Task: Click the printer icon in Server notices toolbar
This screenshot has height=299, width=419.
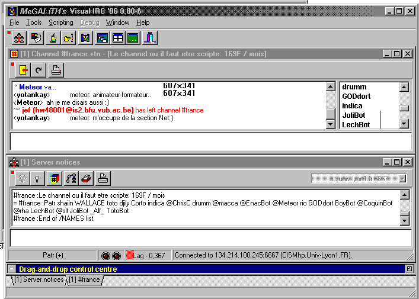Action: pyautogui.click(x=103, y=178)
